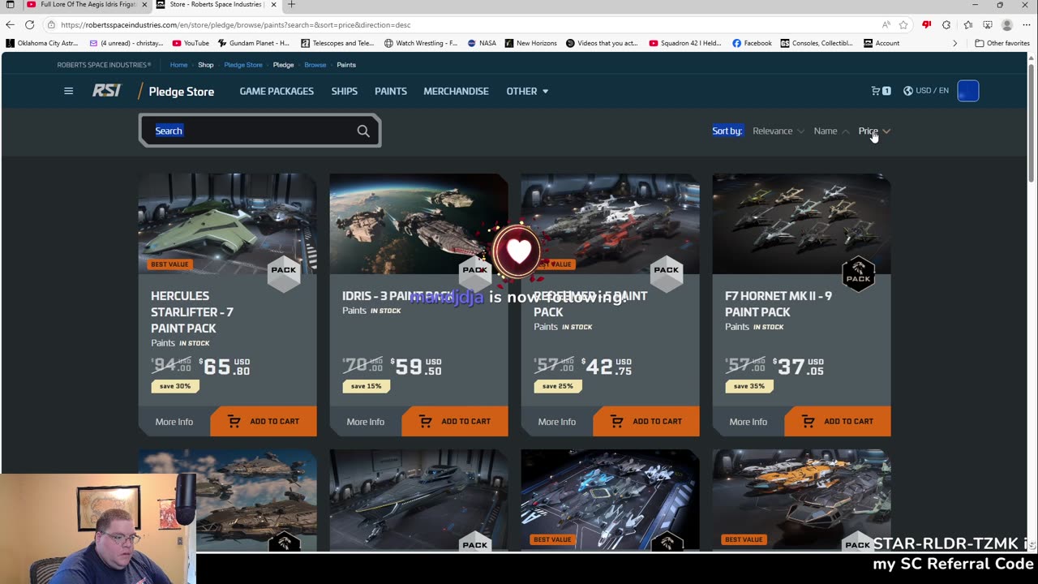Viewport: 1038px width, 584px height.
Task: Open the shopping cart icon
Action: tap(881, 91)
